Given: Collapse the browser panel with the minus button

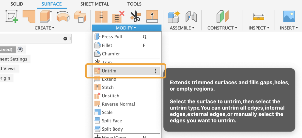Looking at the screenshot, I should [x=65, y=39].
